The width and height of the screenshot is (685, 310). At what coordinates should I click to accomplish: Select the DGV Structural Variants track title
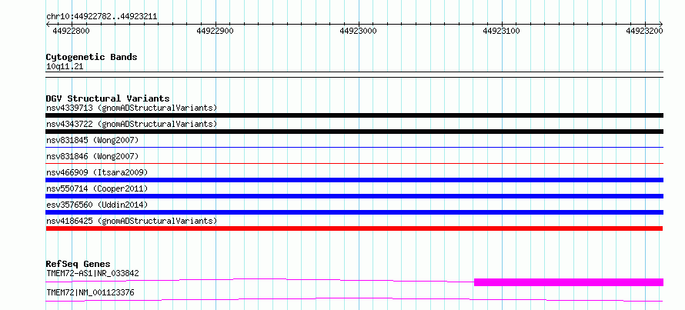pyautogui.click(x=108, y=98)
